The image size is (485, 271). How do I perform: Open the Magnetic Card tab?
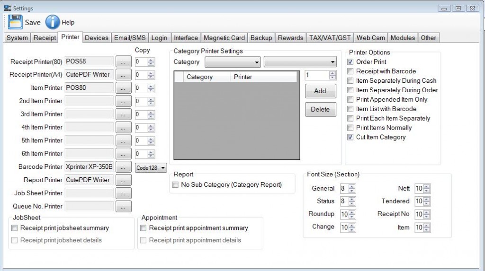pos(224,38)
